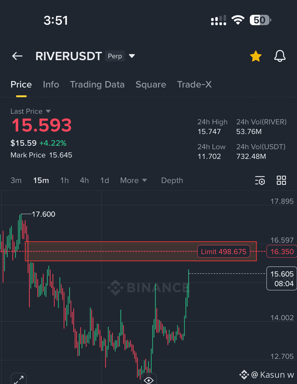Open price alerts via bell icon
The height and width of the screenshot is (384, 297).
click(280, 56)
